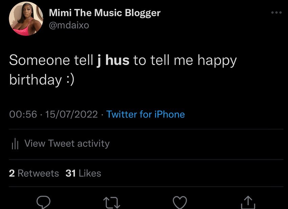Open the share tweet upload icon

(248, 202)
